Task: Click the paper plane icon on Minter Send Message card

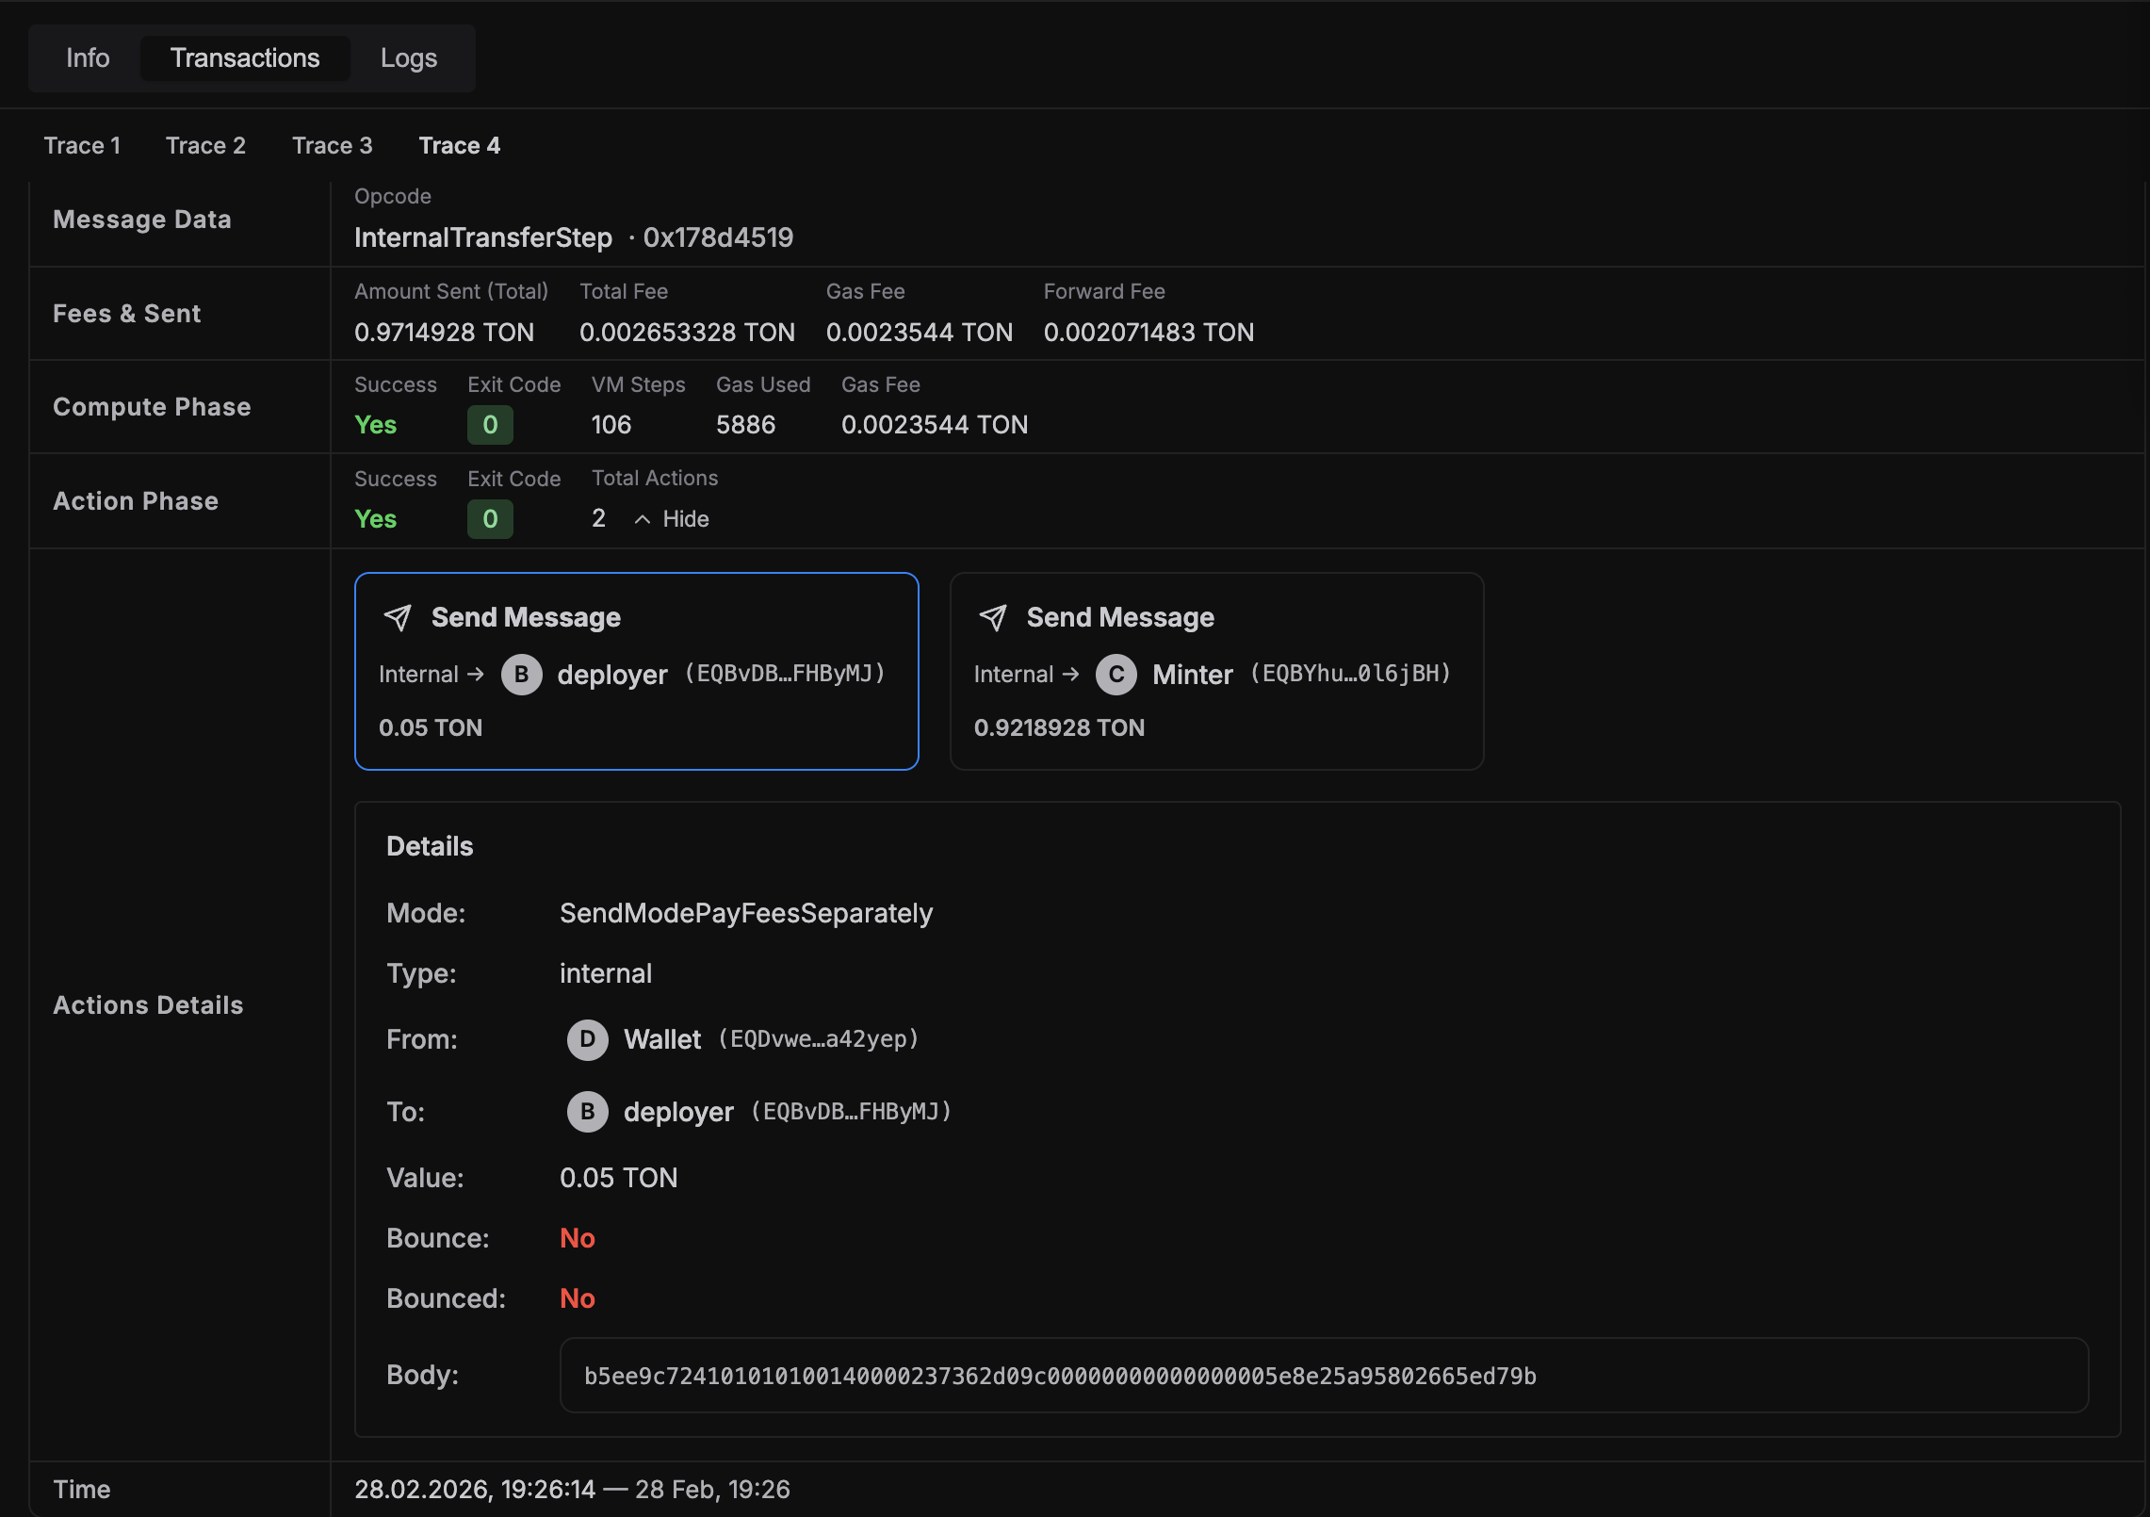Action: [992, 618]
